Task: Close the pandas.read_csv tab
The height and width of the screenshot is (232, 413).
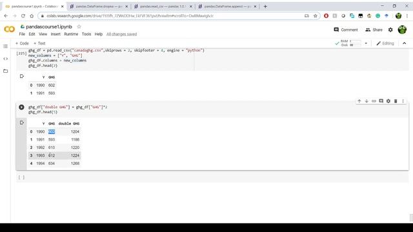Action: pos(191,6)
